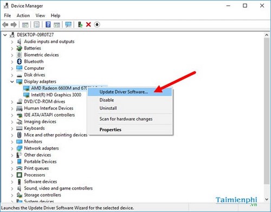Open the View menu
This screenshot has height=212, width=271.
pyautogui.click(x=40, y=16)
